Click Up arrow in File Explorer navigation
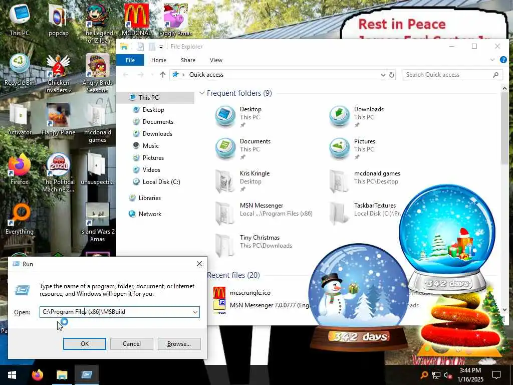The width and height of the screenshot is (513, 385). (163, 75)
